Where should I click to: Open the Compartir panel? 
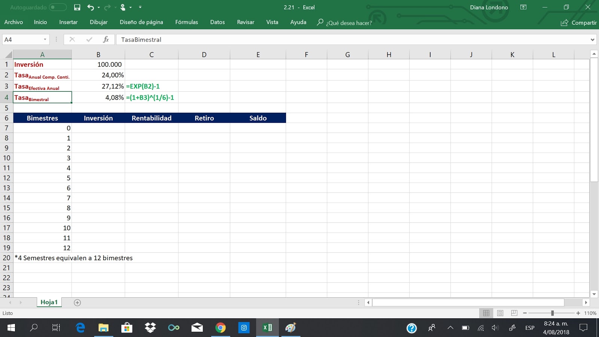click(579, 23)
